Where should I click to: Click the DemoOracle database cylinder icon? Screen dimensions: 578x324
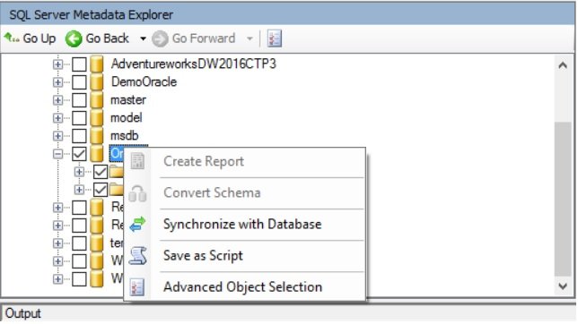pos(97,81)
